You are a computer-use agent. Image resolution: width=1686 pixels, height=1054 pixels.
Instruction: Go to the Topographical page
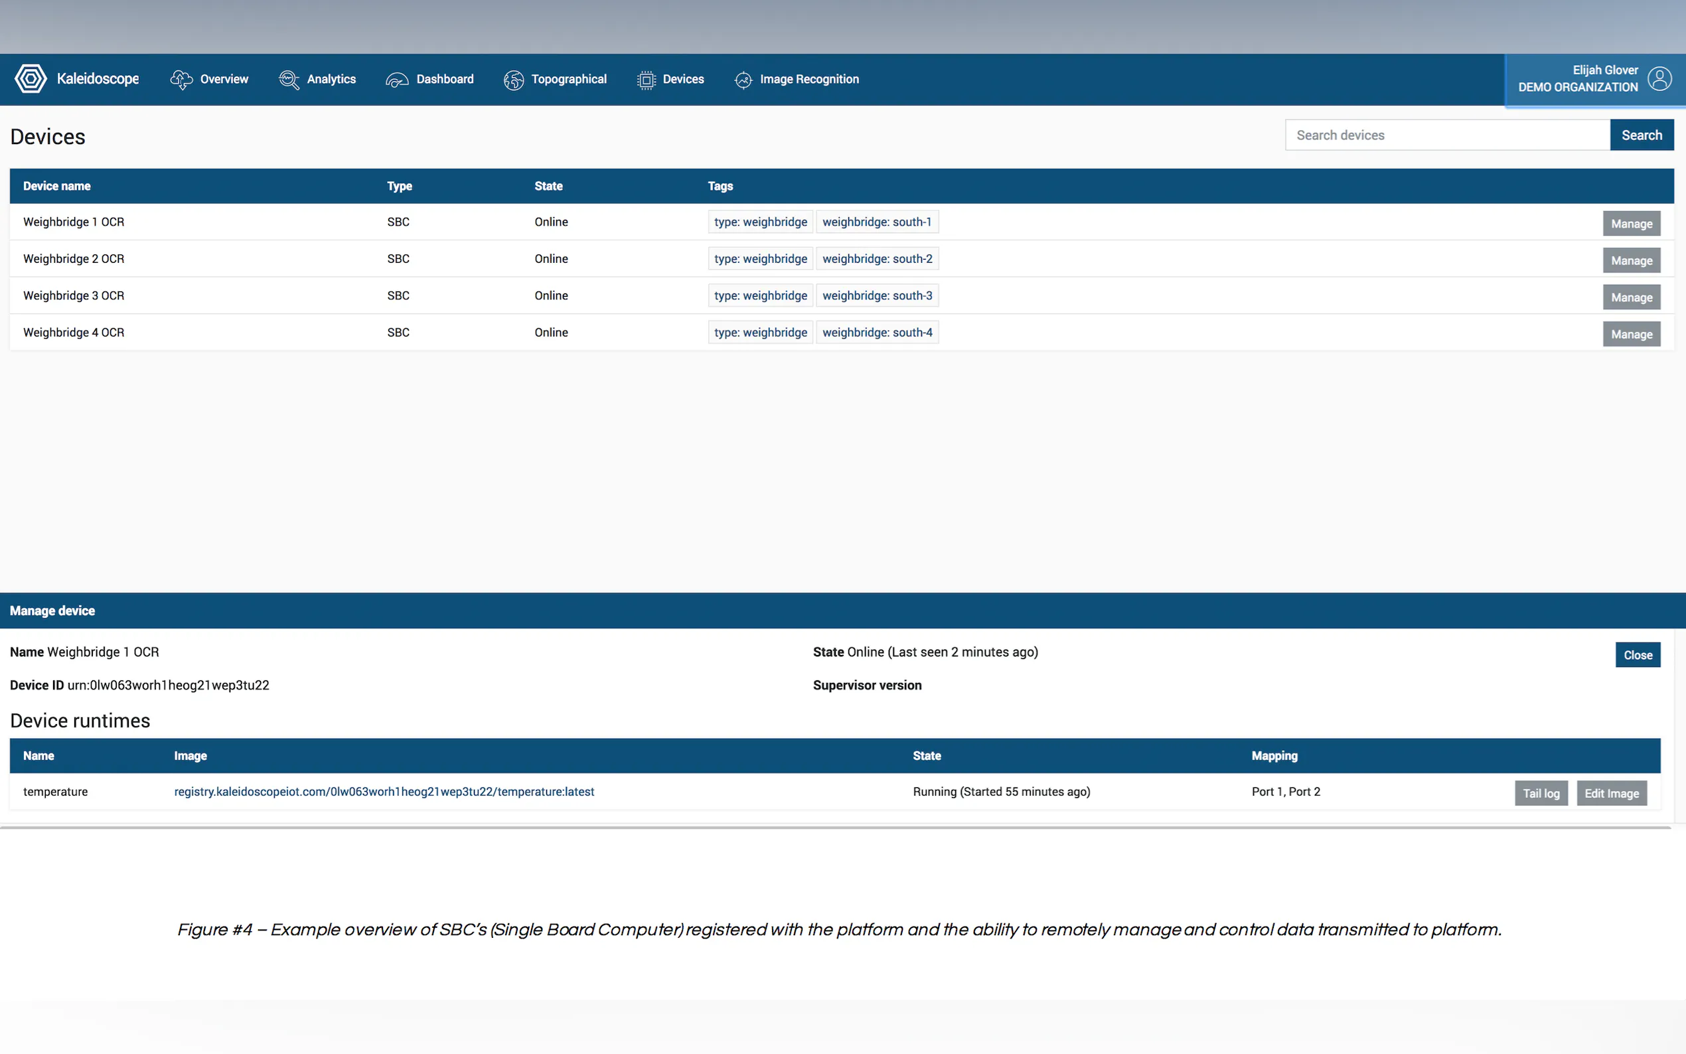pos(569,80)
